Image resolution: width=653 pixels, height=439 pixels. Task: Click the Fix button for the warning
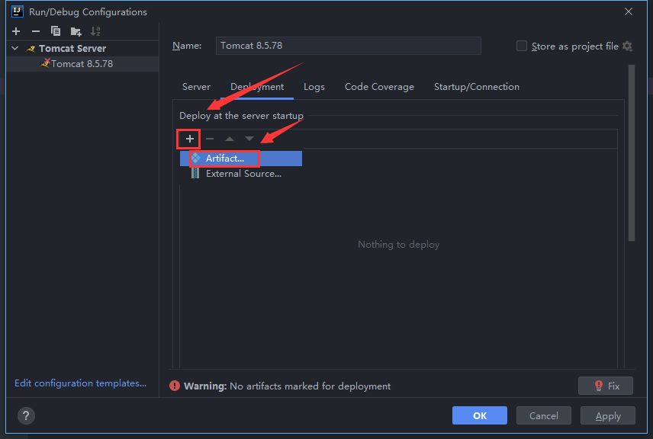(606, 386)
